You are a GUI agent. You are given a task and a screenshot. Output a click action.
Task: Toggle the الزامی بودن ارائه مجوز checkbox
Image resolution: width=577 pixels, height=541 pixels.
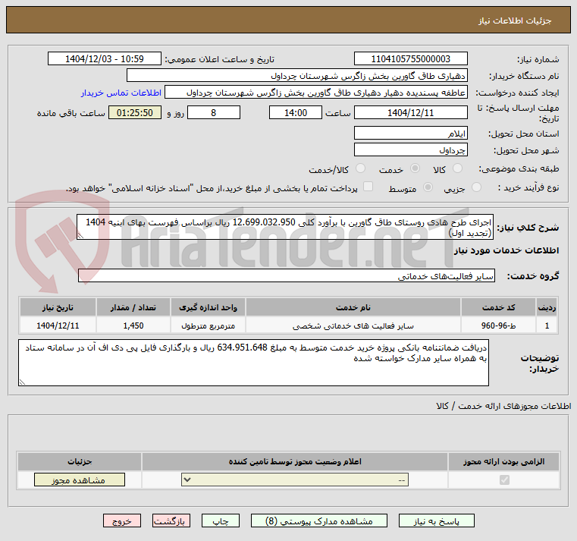[504, 480]
